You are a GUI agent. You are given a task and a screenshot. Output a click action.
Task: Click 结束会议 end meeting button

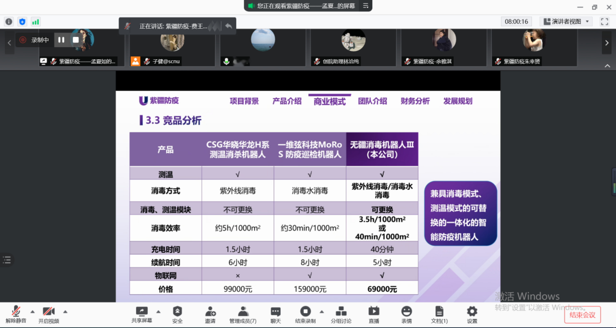click(x=582, y=315)
